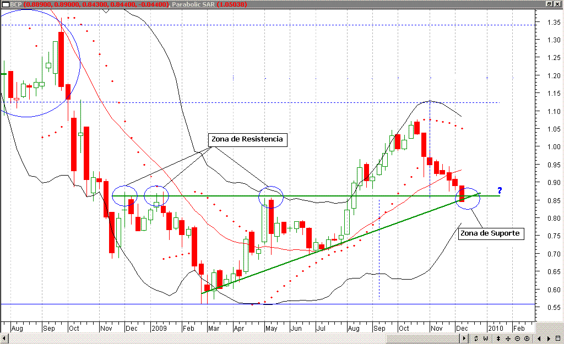Restore the chart window size

(549, 4)
